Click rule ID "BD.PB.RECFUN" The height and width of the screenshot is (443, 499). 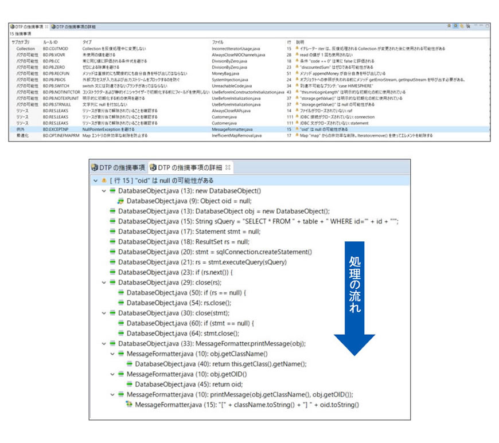56,73
